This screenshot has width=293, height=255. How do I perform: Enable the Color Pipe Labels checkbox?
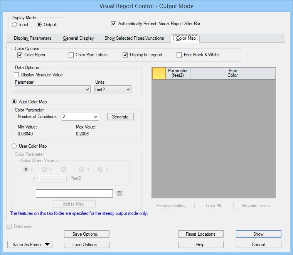coord(71,55)
